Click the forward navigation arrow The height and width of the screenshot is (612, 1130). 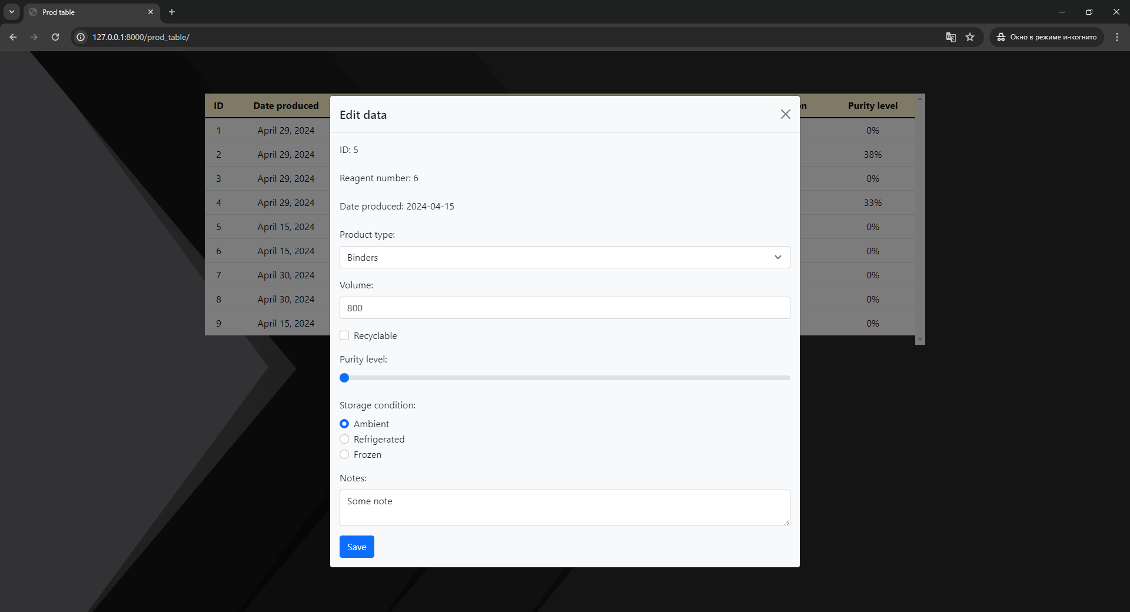[34, 36]
